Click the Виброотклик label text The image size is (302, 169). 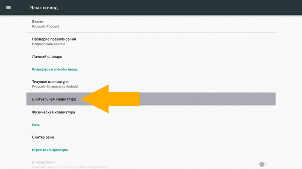click(44, 162)
